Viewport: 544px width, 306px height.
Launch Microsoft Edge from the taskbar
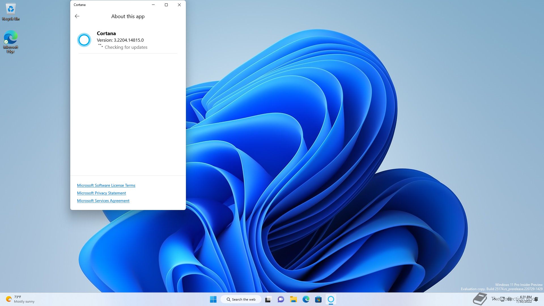pos(306,299)
